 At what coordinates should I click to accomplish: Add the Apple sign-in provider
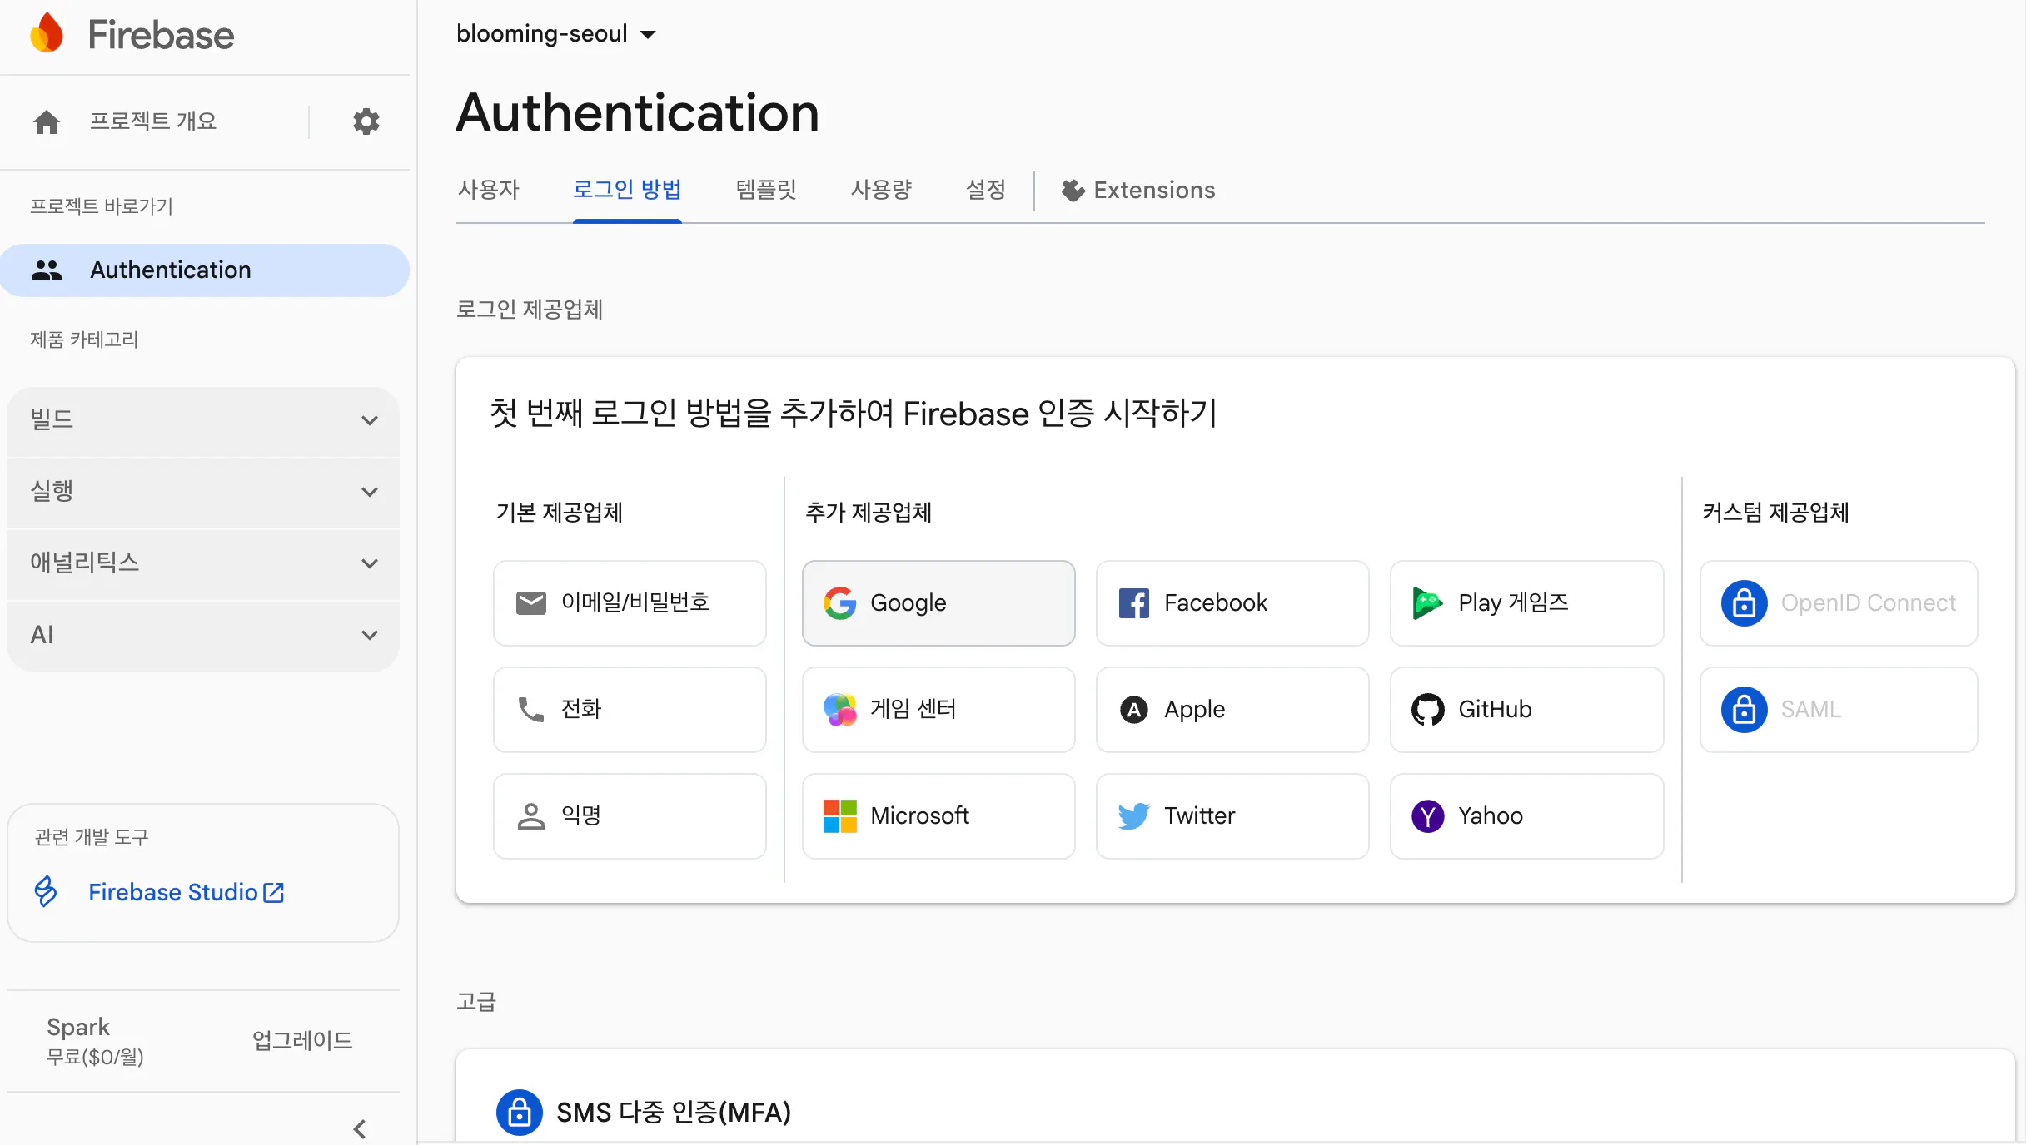[x=1232, y=709]
